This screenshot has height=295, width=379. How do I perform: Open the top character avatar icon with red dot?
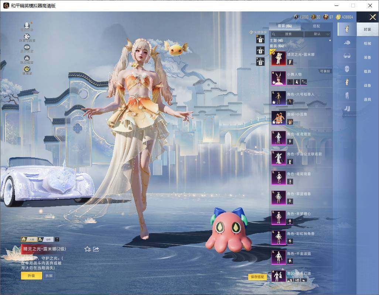27,25
